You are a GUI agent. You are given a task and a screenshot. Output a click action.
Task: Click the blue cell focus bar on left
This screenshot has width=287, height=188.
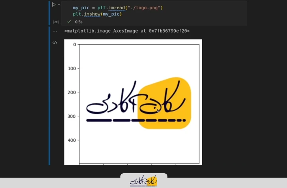click(49, 96)
